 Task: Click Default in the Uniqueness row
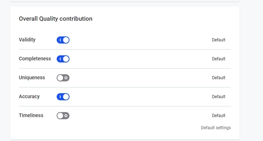pos(218,78)
